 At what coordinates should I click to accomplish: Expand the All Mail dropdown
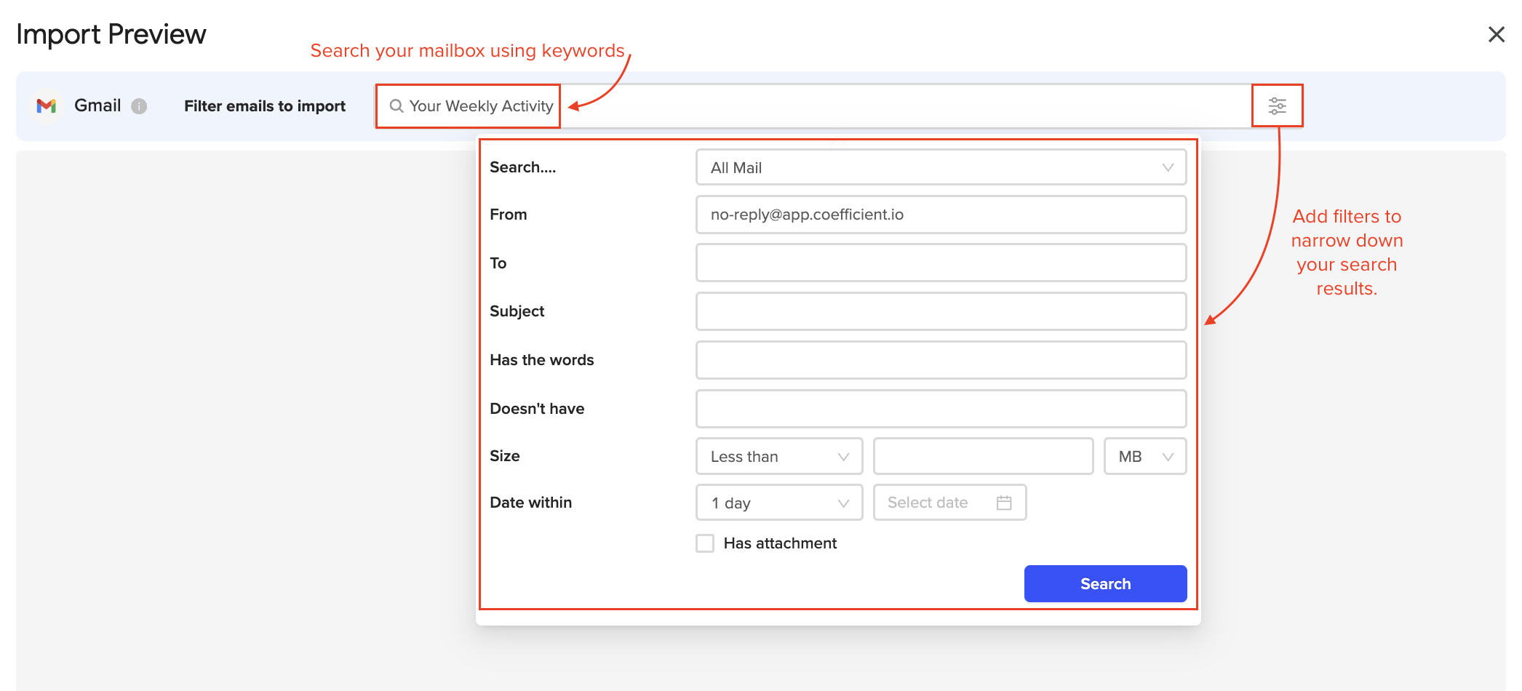click(x=940, y=167)
